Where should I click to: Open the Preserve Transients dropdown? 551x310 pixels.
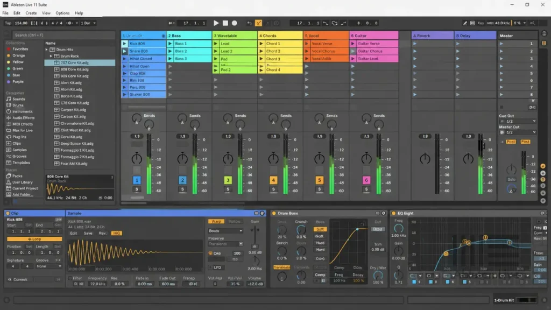click(x=225, y=244)
